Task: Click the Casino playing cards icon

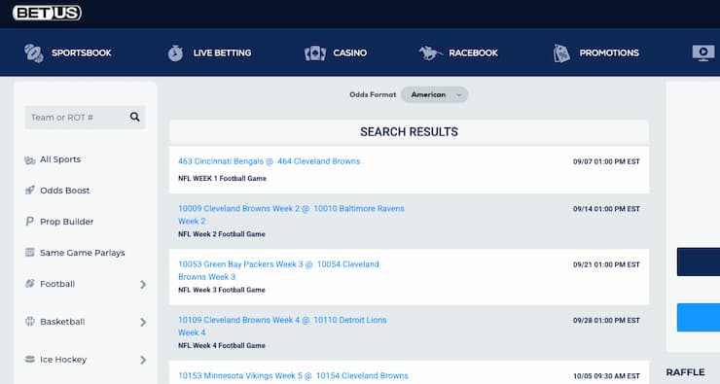Action: pyautogui.click(x=315, y=53)
